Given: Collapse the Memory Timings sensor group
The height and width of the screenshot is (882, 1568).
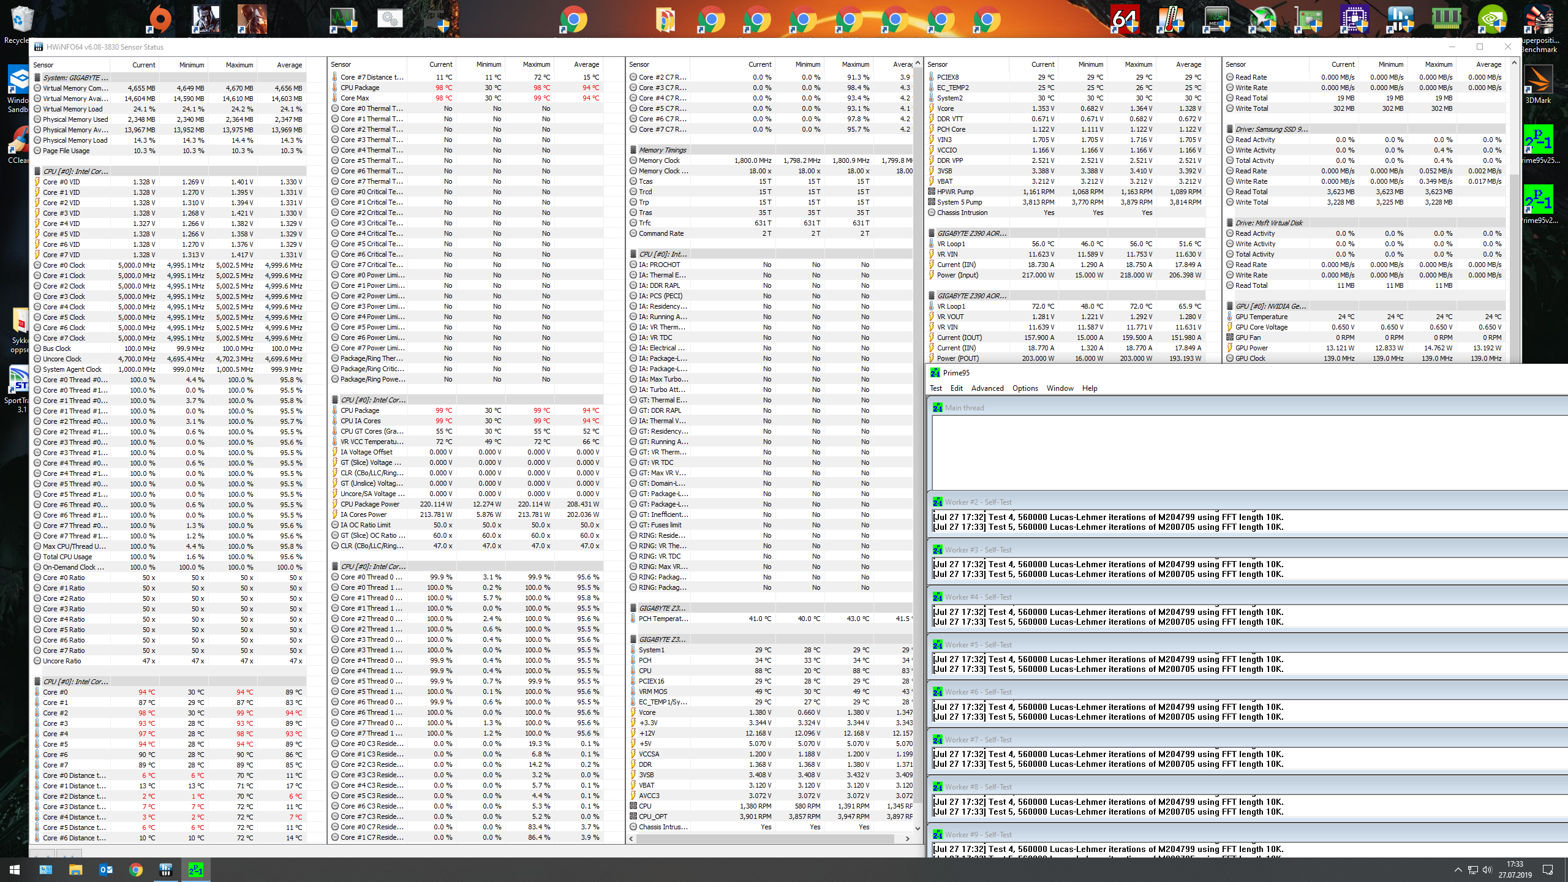Looking at the screenshot, I should pyautogui.click(x=770, y=150).
